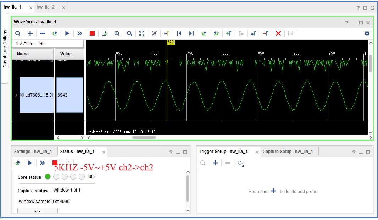Search icon in Trigger Setup panel
The image size is (378, 220).
(x=203, y=163)
